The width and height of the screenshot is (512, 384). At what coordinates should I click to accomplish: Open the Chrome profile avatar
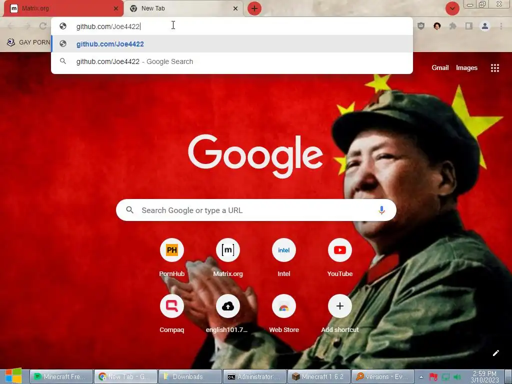(485, 26)
